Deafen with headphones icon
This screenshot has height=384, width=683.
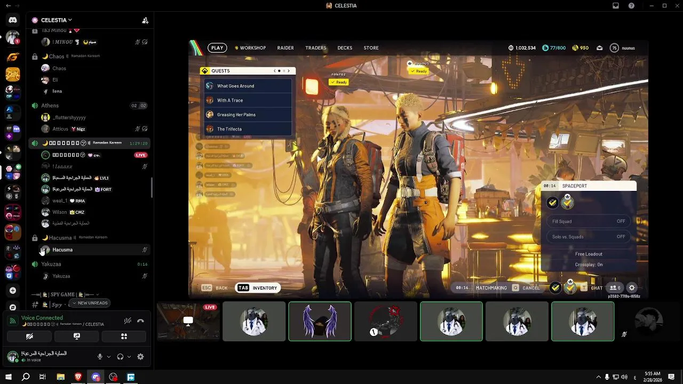click(120, 357)
